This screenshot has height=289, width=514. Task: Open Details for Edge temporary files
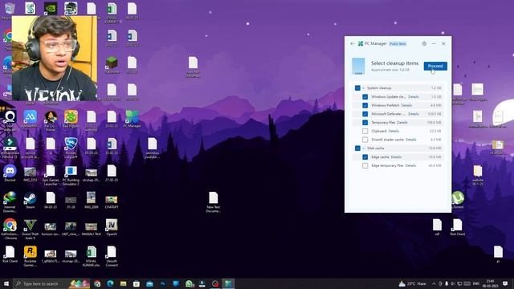(x=410, y=165)
